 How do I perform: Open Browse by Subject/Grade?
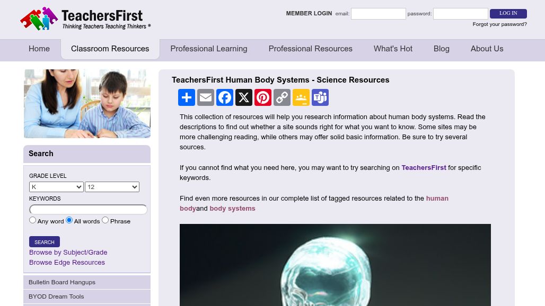coord(68,253)
